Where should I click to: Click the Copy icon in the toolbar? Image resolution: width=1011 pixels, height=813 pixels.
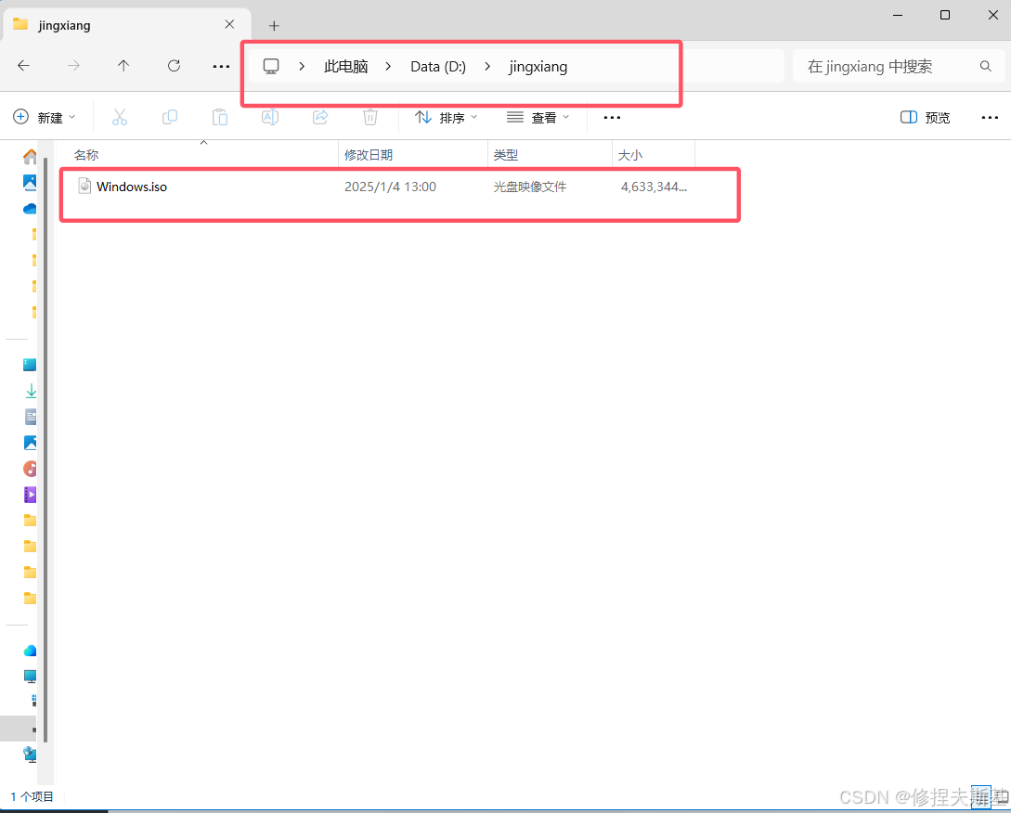[169, 117]
